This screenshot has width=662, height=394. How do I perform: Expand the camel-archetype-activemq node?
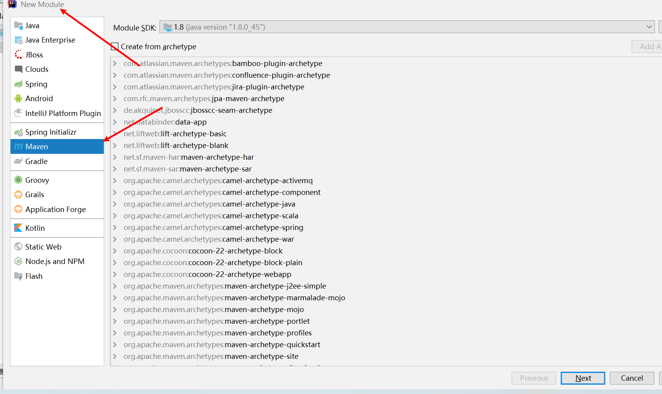tap(115, 180)
